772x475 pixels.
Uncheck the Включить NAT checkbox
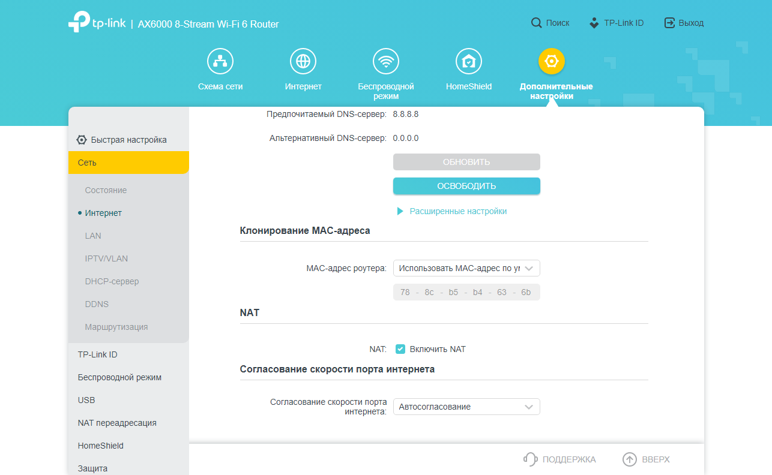[x=400, y=349]
